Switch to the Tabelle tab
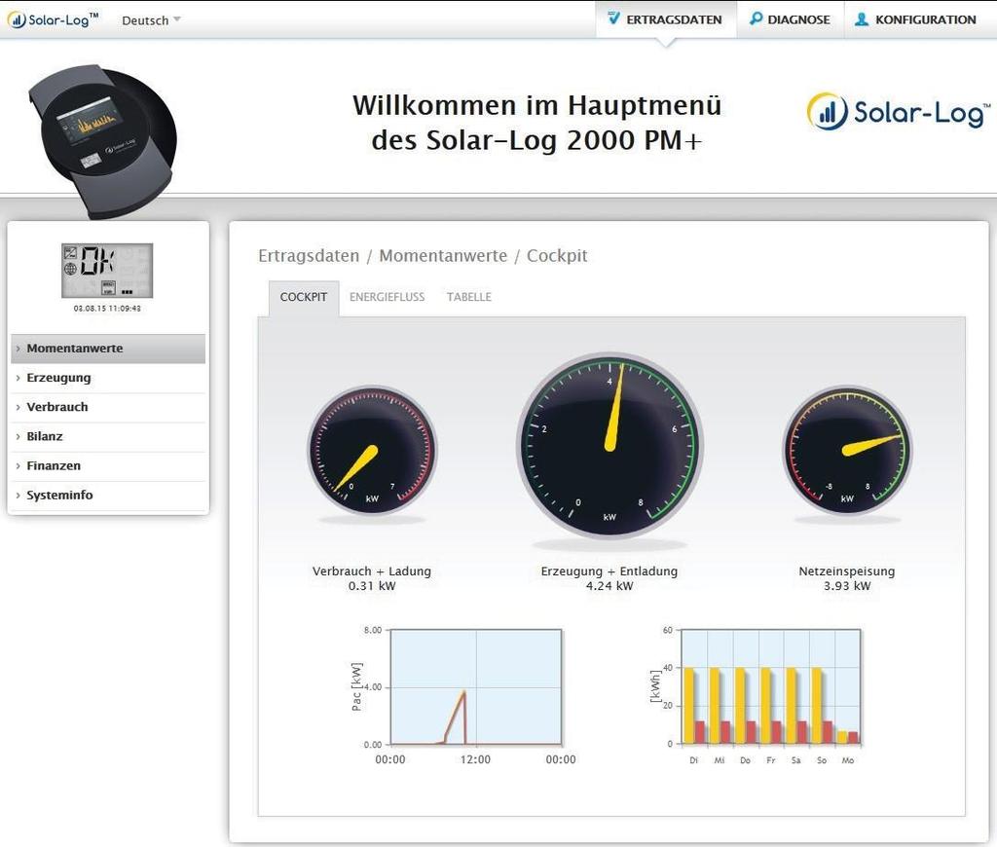The width and height of the screenshot is (997, 847). click(x=469, y=297)
